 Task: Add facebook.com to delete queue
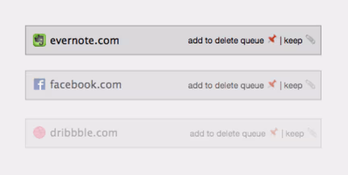click(226, 85)
